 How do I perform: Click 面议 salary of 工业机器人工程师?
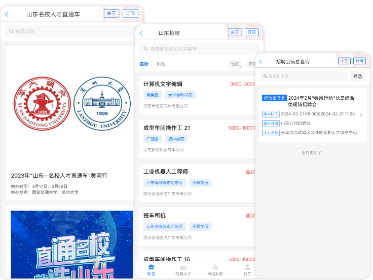click(x=250, y=172)
